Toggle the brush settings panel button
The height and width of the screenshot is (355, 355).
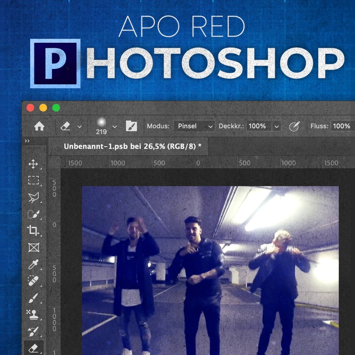tap(131, 126)
